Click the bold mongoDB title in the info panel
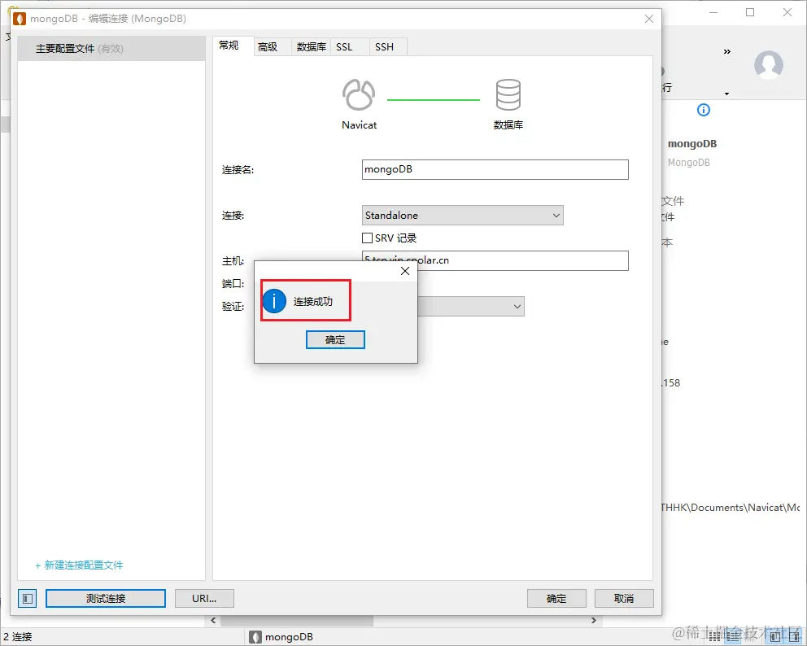Image resolution: width=807 pixels, height=646 pixels. pyautogui.click(x=691, y=144)
